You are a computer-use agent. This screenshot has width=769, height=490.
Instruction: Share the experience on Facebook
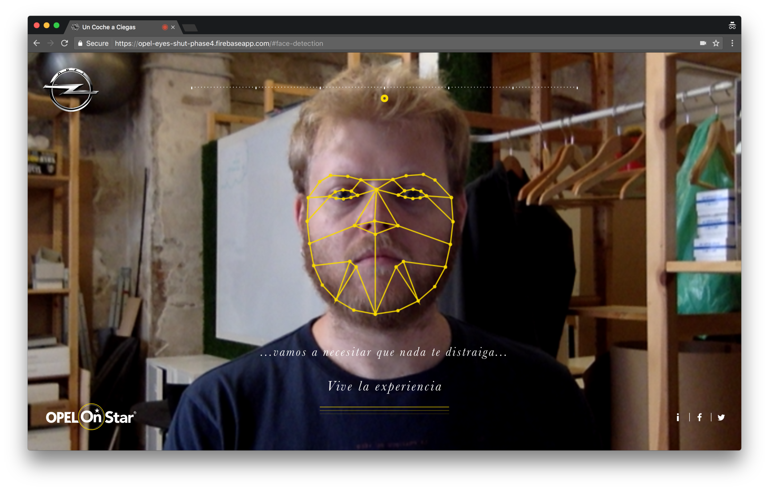coord(700,417)
